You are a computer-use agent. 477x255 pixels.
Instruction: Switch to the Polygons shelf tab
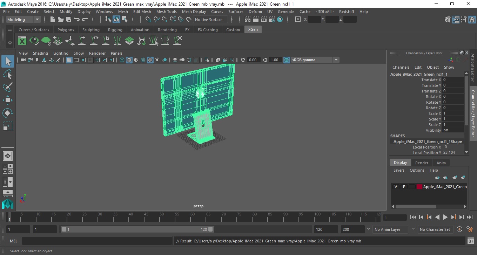click(x=66, y=30)
